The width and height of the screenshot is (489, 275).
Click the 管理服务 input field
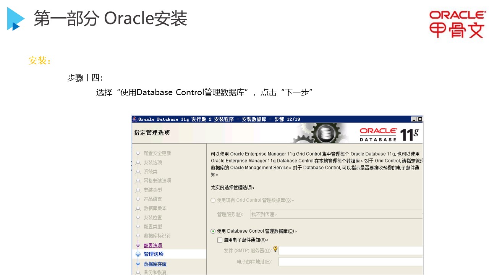(x=336, y=214)
